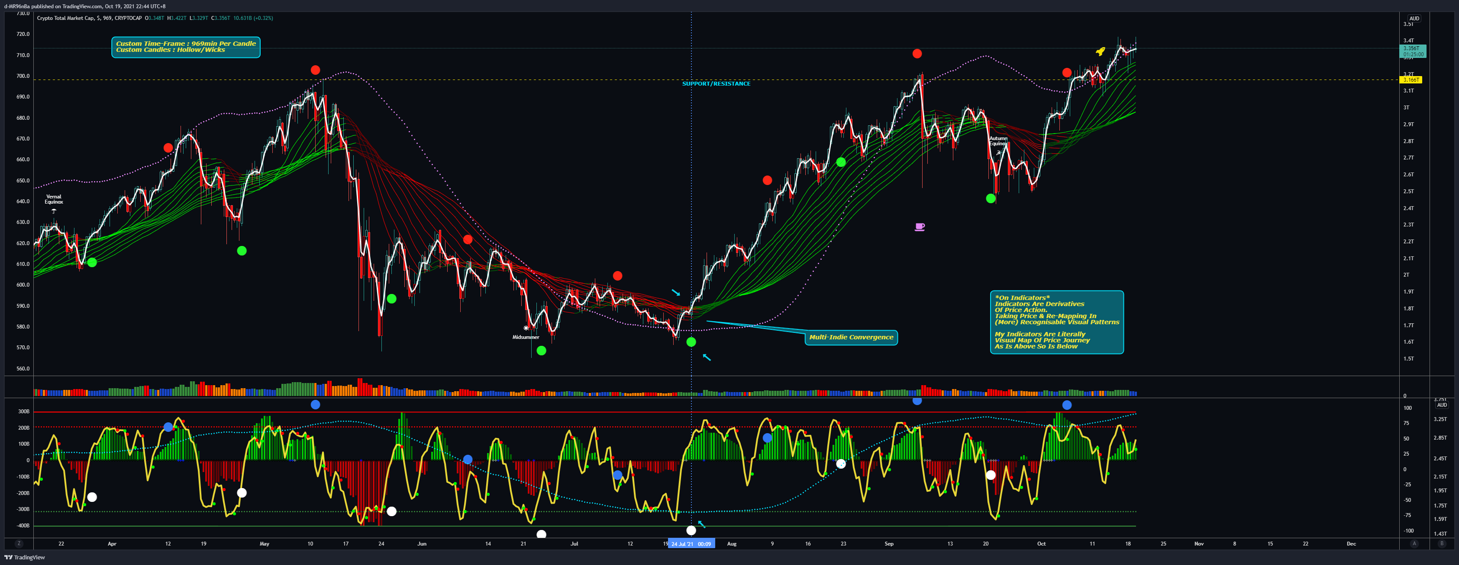Toggle the B scale button
This screenshot has width=1459, height=565.
click(x=1442, y=543)
